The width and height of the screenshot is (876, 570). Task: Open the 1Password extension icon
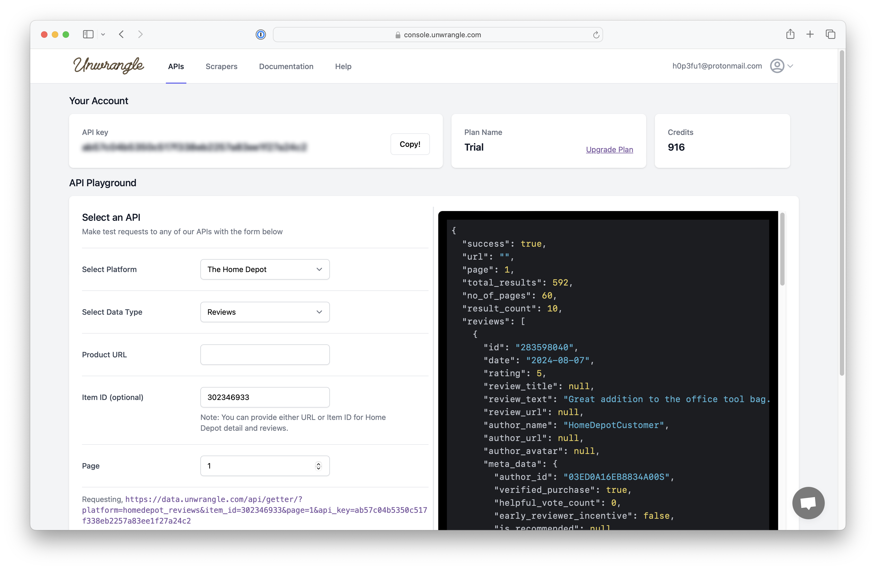click(x=261, y=35)
